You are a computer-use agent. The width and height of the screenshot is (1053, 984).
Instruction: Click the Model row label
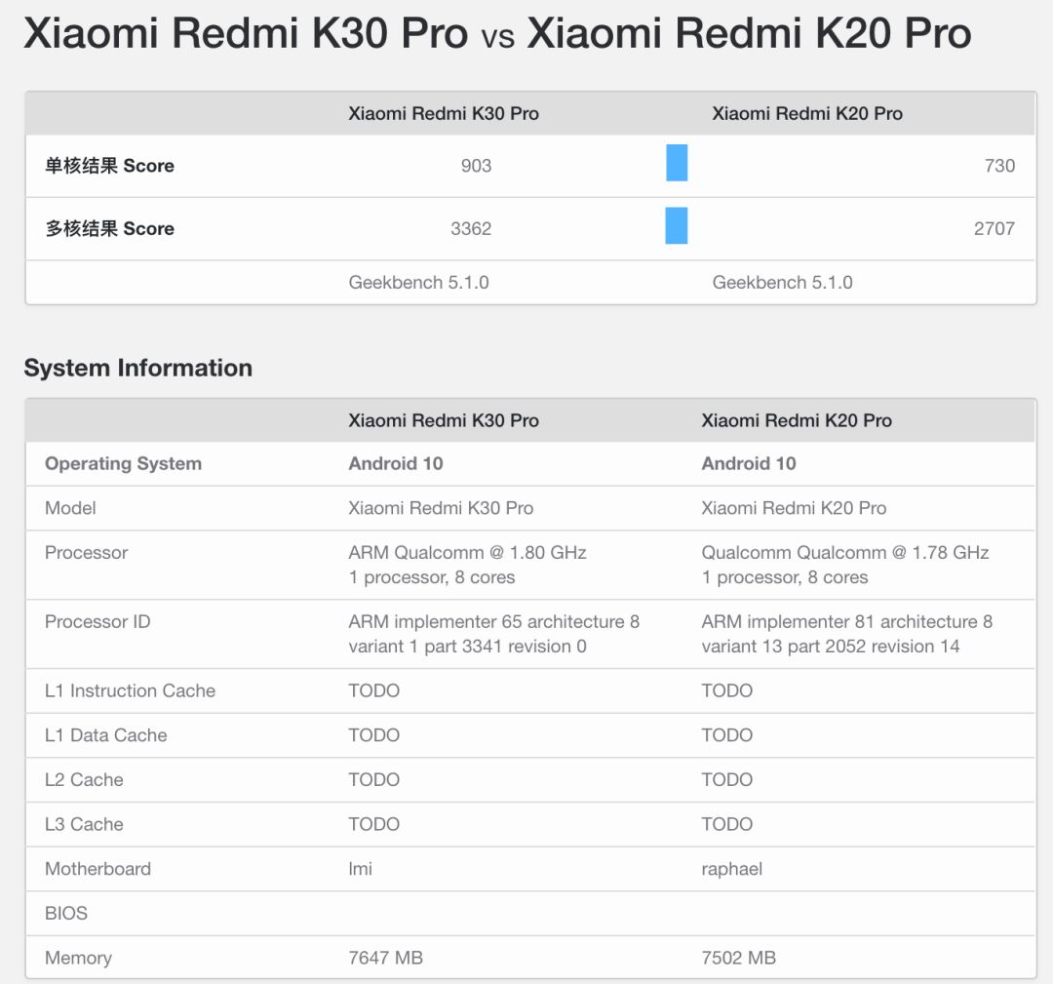[70, 508]
